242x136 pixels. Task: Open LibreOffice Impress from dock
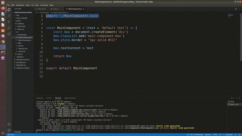click(3, 25)
